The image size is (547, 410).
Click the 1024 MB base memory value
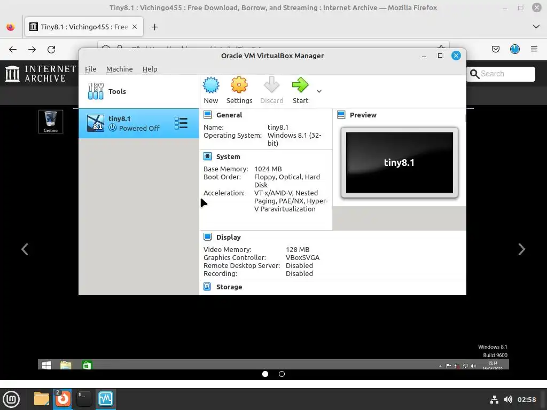[268, 169]
